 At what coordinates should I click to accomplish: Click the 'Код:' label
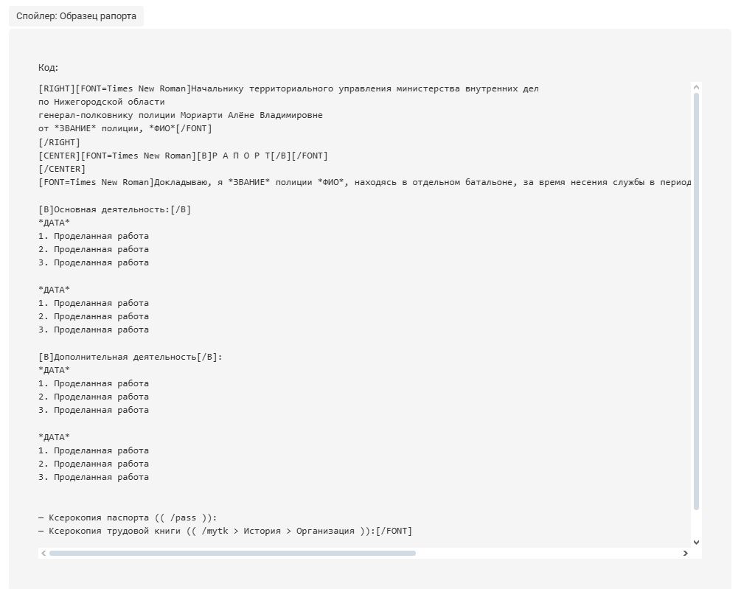pos(48,68)
